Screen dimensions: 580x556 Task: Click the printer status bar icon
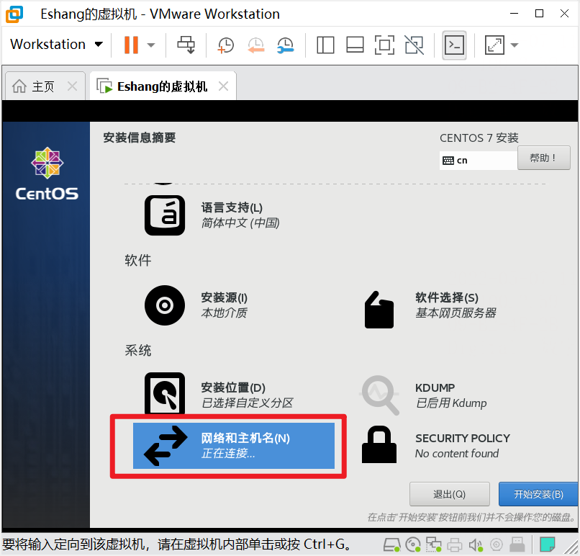click(x=455, y=544)
